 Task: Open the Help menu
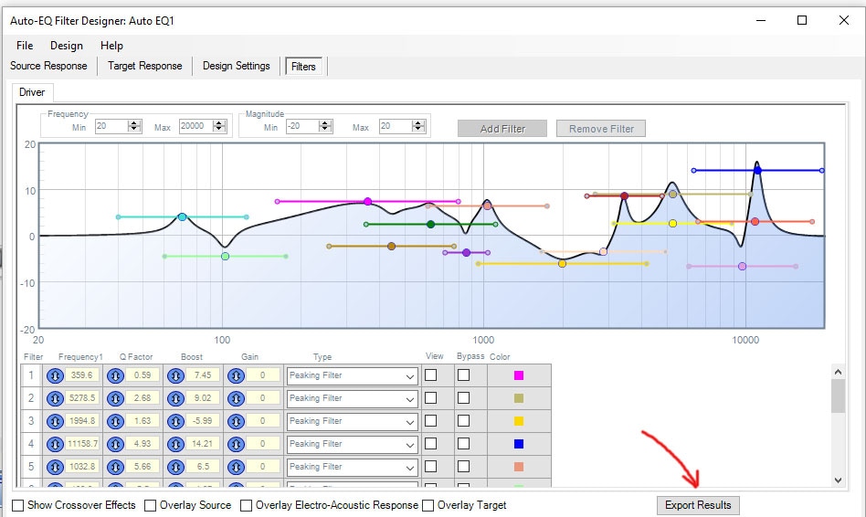(111, 46)
